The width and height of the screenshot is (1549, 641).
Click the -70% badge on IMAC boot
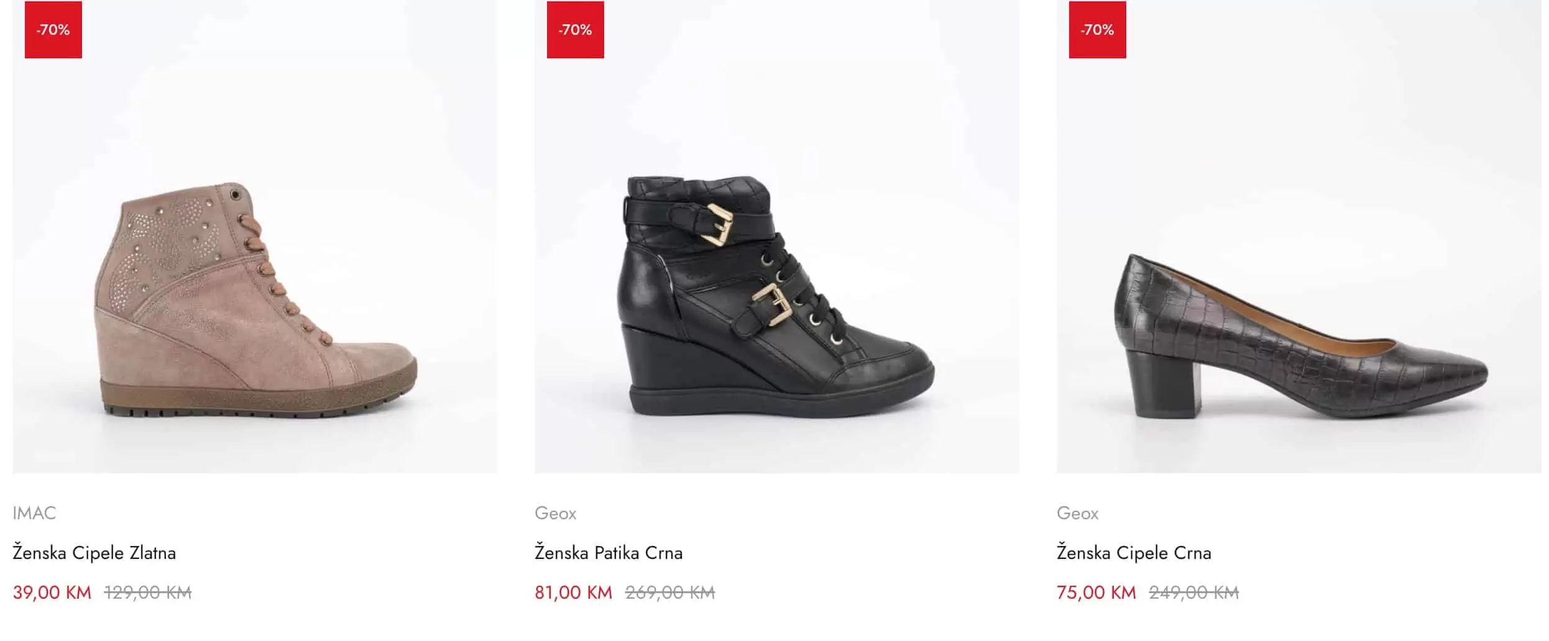(x=53, y=30)
